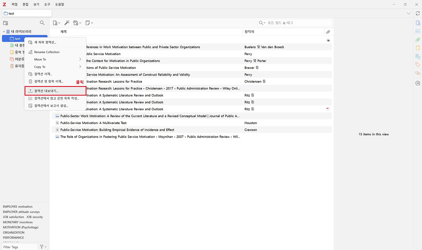Viewport: 422px width, 250px height.
Task: Click the magic wand add-by-identifier icon
Action: point(67,23)
